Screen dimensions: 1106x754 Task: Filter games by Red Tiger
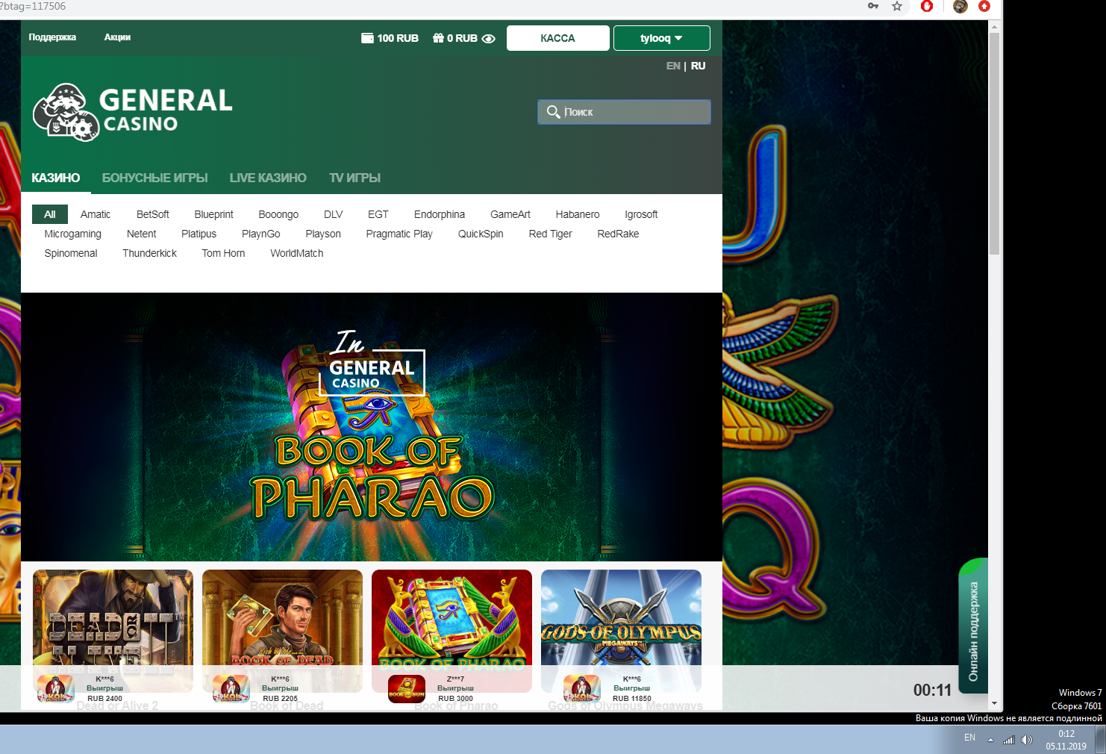pos(551,234)
